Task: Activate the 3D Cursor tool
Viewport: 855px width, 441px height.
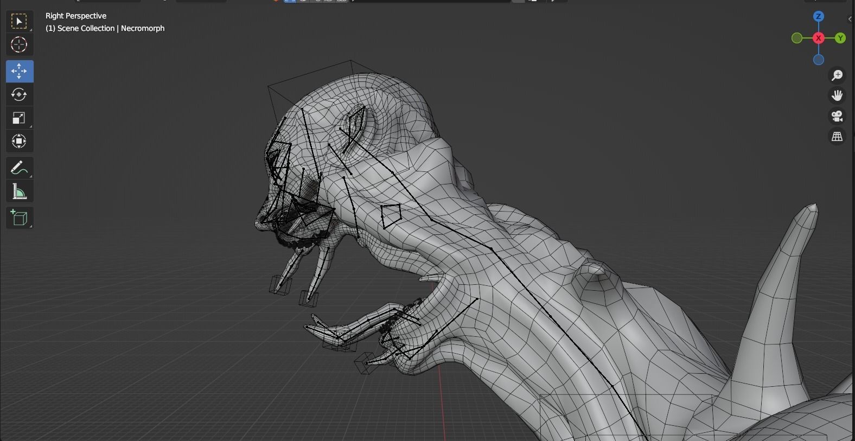Action: point(20,44)
